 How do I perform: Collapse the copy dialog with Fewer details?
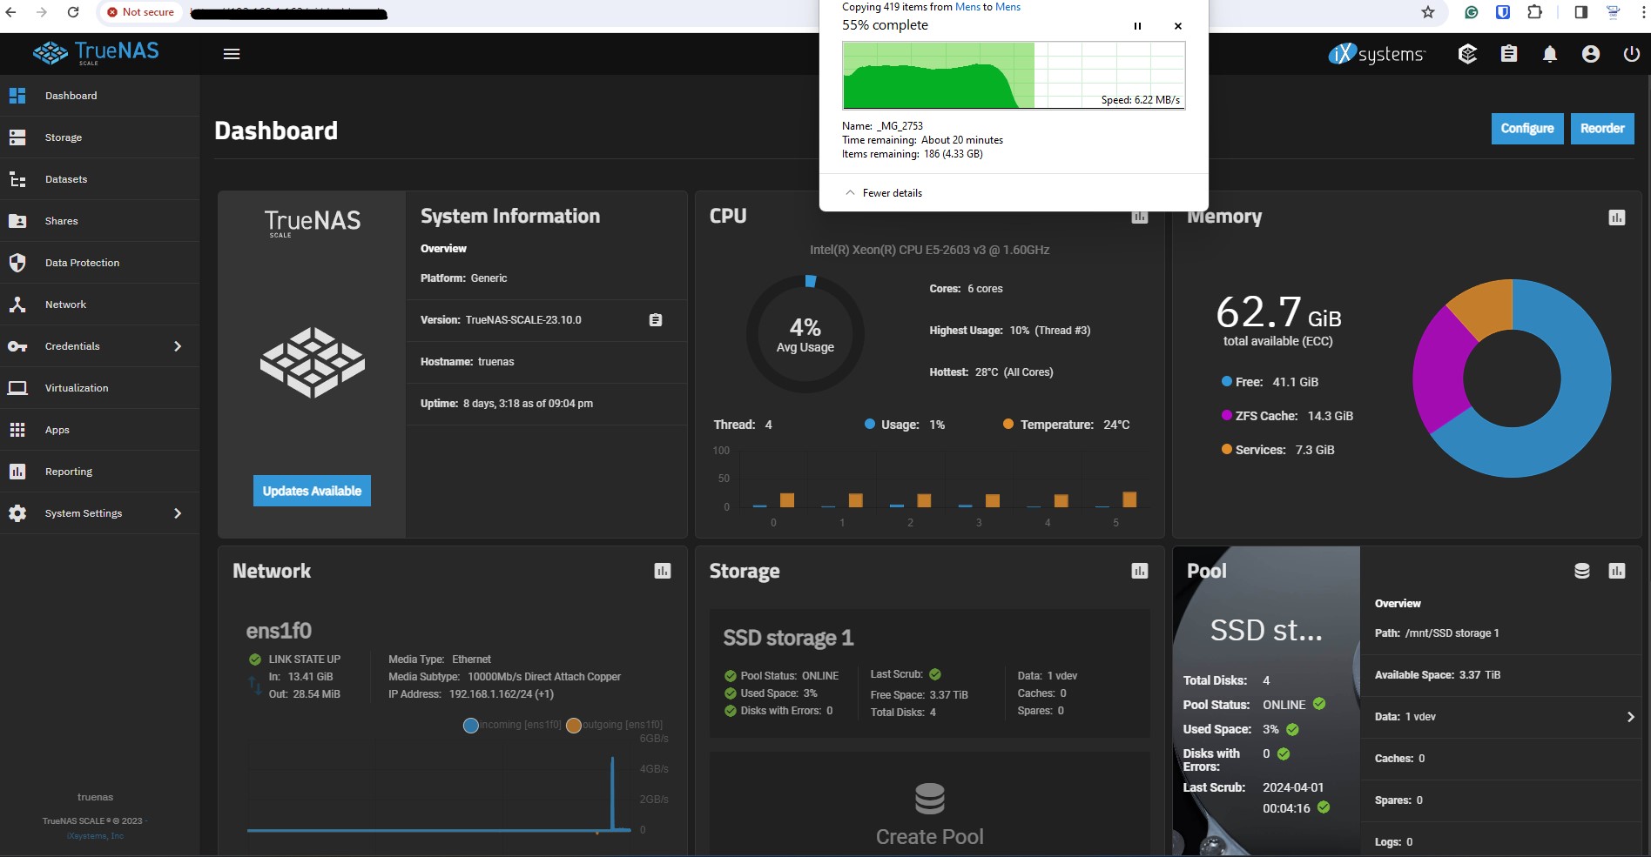[884, 193]
